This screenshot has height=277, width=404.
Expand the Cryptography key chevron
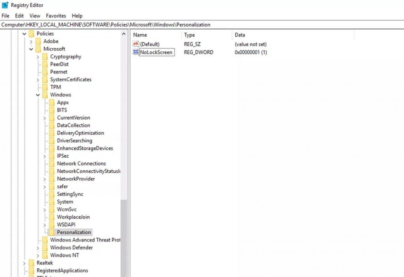coord(38,57)
